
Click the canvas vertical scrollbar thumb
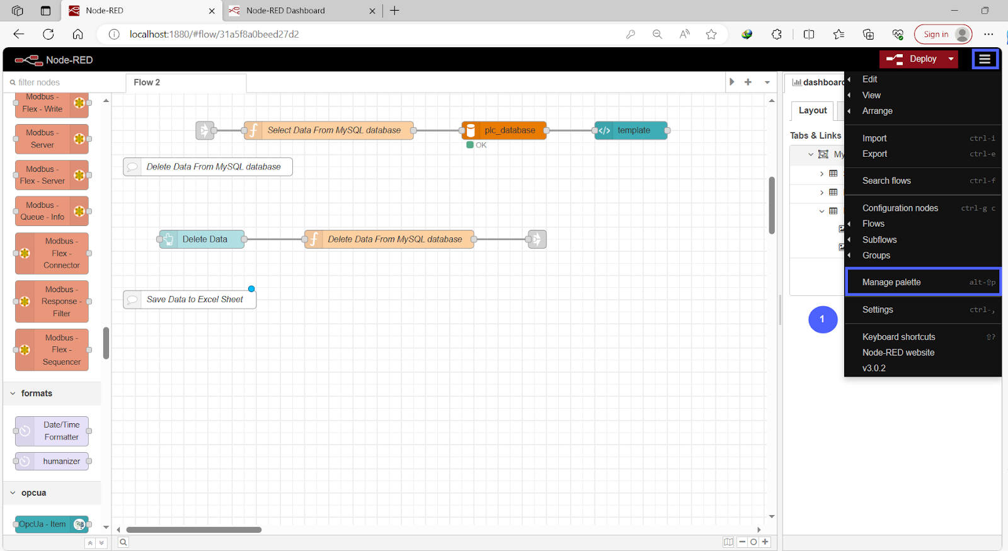click(772, 205)
